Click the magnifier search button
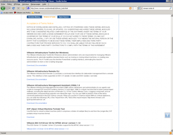 point(171,8)
